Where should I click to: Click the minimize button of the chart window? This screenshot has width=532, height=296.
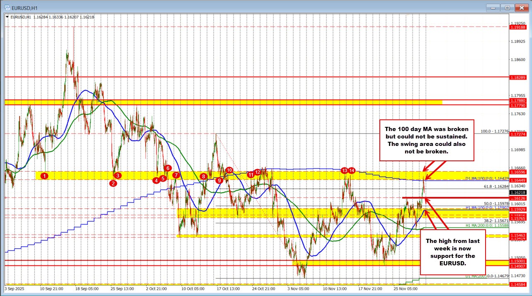click(492, 7)
